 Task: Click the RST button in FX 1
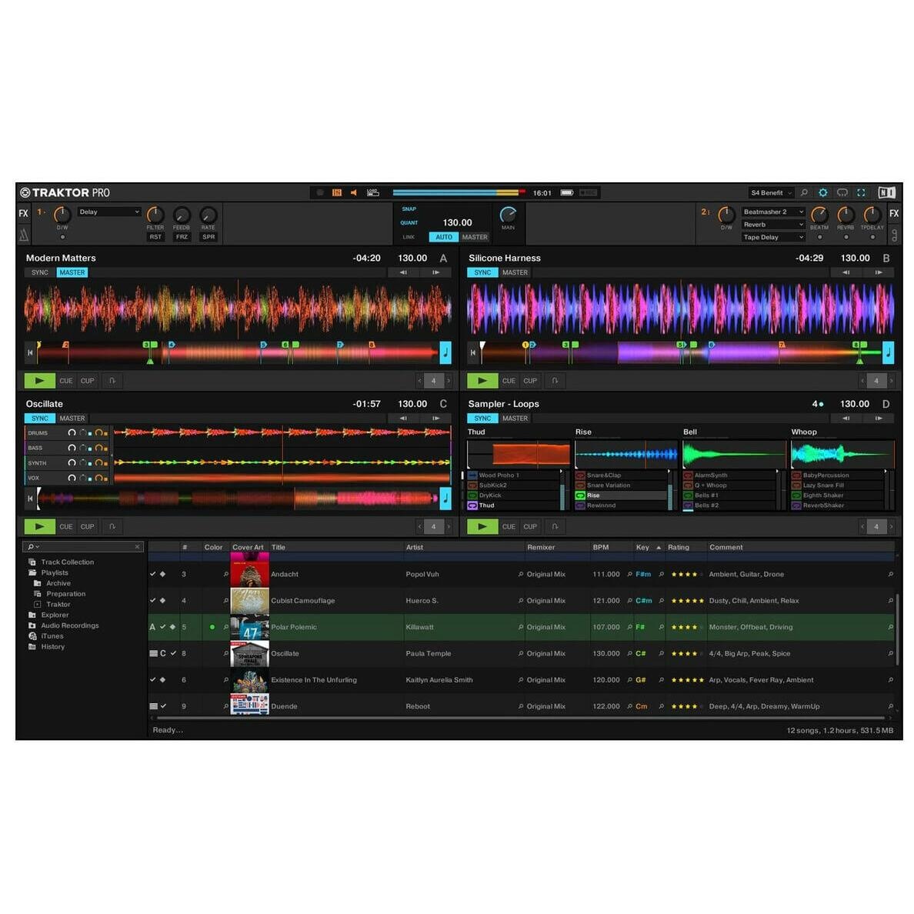click(x=155, y=237)
